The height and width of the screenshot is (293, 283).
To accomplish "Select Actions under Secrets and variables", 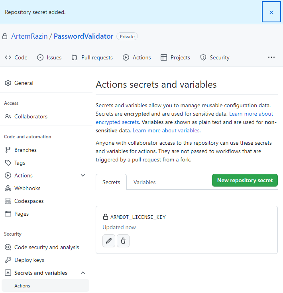I will [22, 285].
